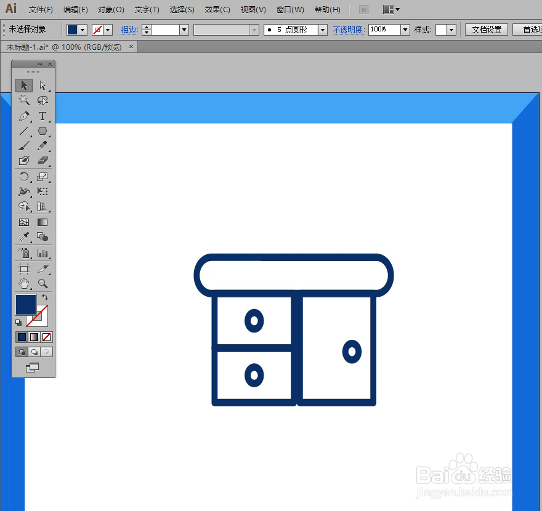The width and height of the screenshot is (542, 511).
Task: Select the Slice tool
Action: [42, 269]
